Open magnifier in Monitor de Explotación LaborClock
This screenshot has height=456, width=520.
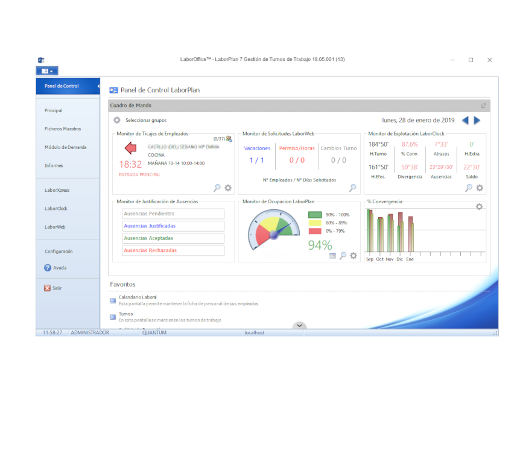469,188
